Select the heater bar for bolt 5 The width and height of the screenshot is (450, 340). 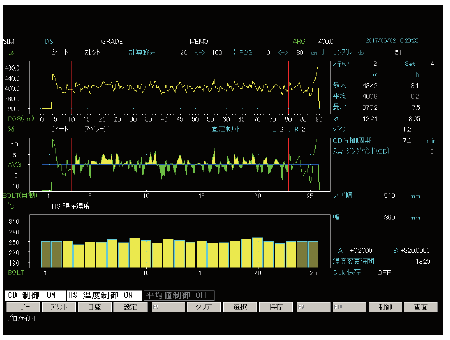click(90, 255)
